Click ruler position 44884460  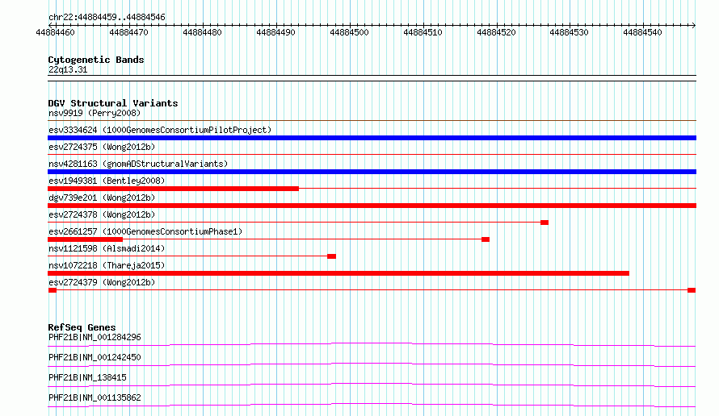click(55, 32)
